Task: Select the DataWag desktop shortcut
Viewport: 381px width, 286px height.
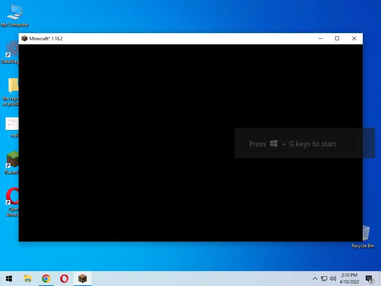Action: 10,52
